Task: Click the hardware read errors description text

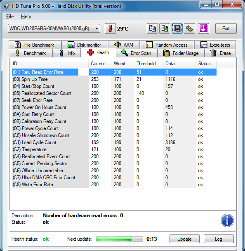Action: point(83,215)
